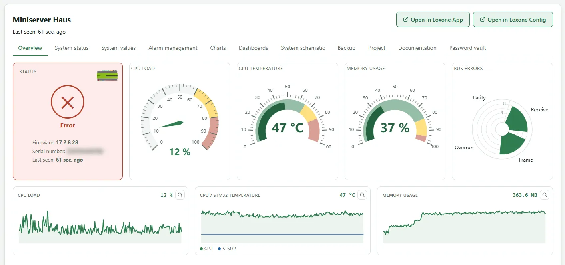The image size is (565, 265).
Task: Click magnifier icon on CPU / STM32 Temperature chart
Action: pyautogui.click(x=362, y=195)
